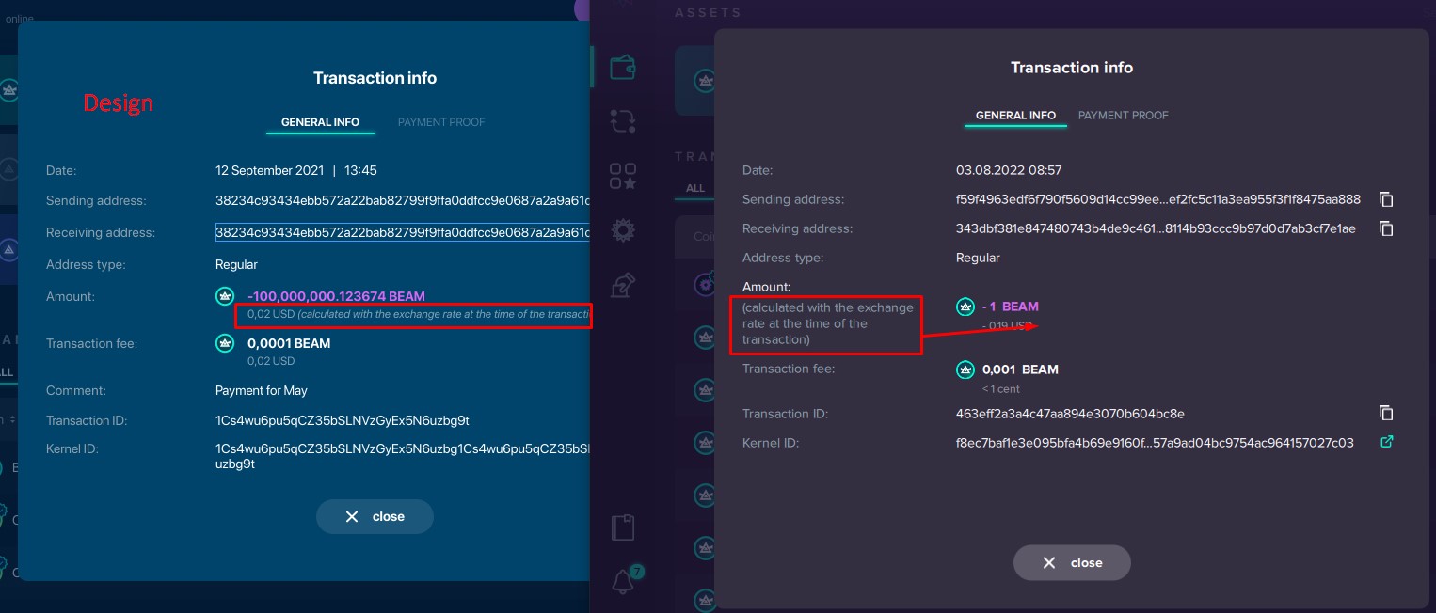Image resolution: width=1436 pixels, height=613 pixels.
Task: Open the Kernel ID in block explorer
Action: click(1386, 441)
